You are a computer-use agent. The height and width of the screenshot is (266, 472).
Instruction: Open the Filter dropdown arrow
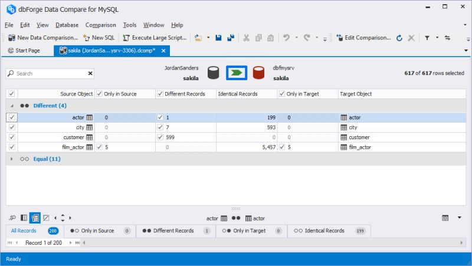pos(437,38)
